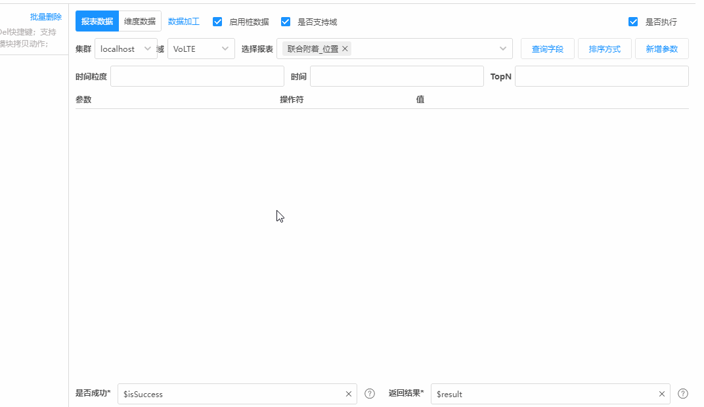
Task: Uncheck the 是否支持域 checkbox
Action: pos(286,22)
